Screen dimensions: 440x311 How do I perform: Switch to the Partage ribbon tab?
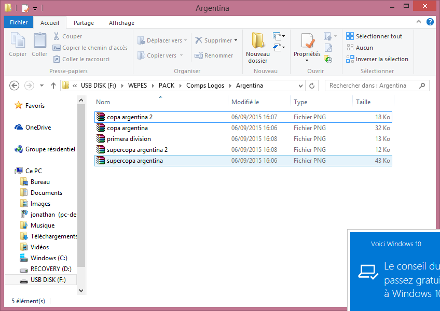click(84, 23)
